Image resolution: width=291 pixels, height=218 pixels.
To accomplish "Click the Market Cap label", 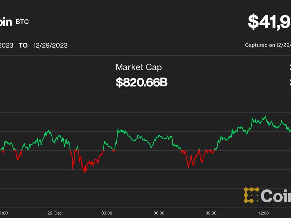I will pyautogui.click(x=139, y=67).
